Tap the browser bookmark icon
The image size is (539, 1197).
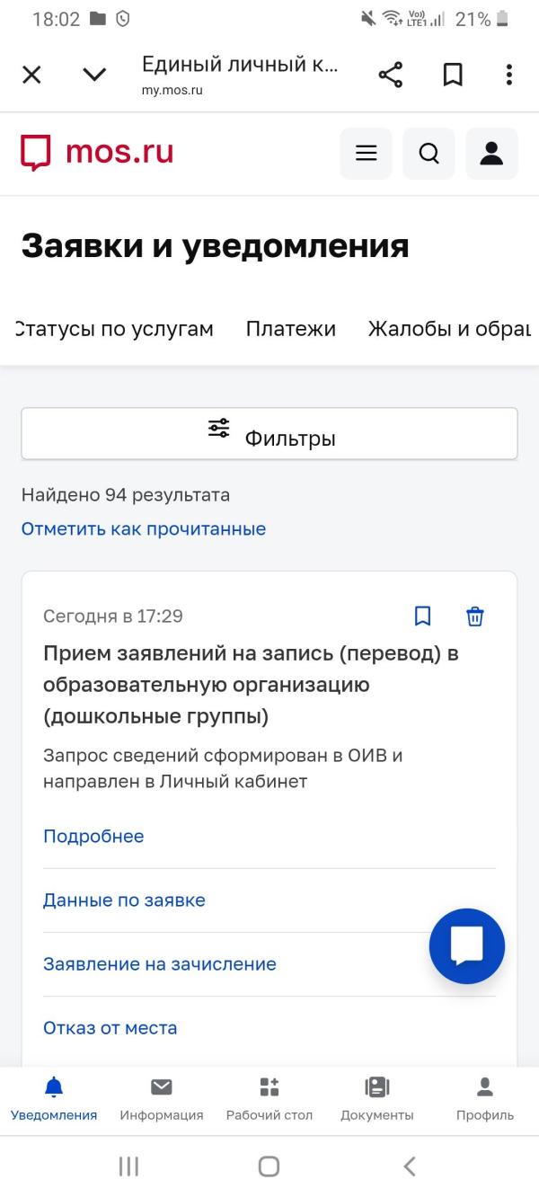453,75
